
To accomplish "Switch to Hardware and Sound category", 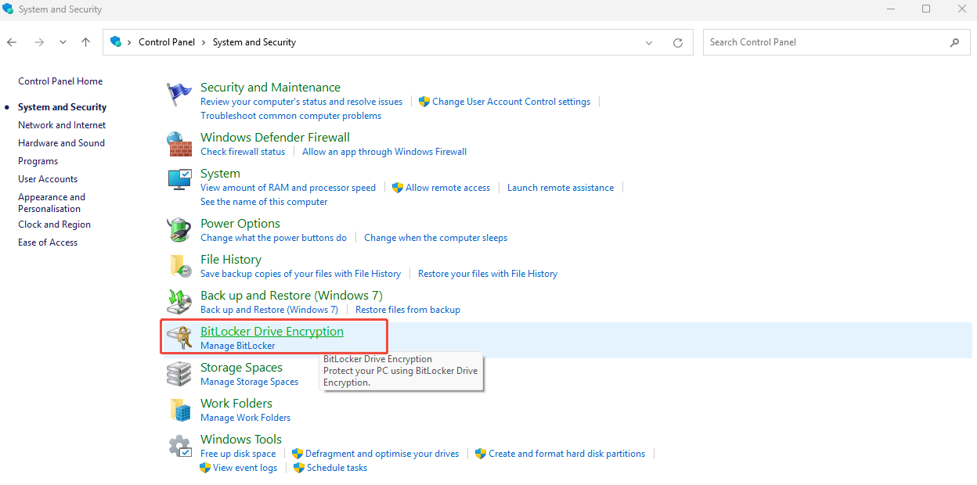I will pos(61,143).
